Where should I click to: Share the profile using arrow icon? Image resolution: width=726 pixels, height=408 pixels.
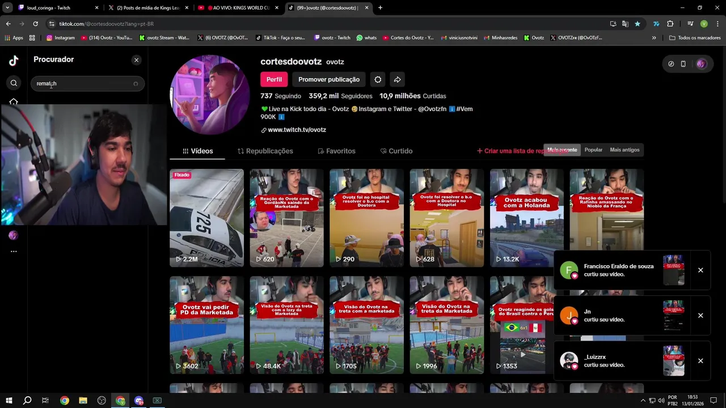click(397, 79)
